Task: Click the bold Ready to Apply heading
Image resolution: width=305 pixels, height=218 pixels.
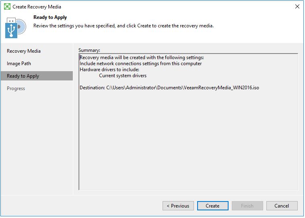Action: click(x=50, y=17)
